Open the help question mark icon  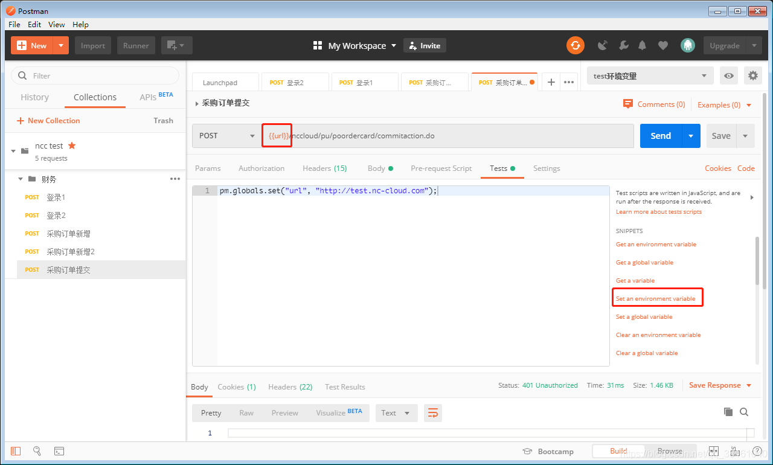click(x=757, y=451)
